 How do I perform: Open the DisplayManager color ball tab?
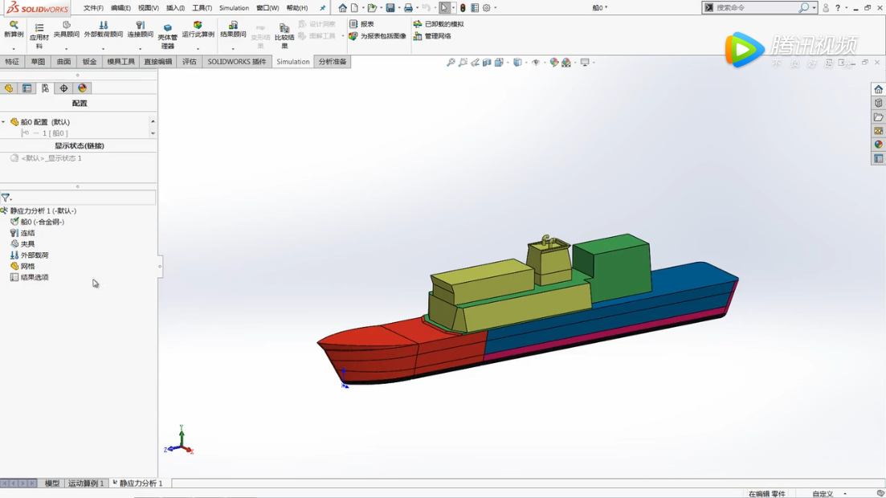coord(82,88)
